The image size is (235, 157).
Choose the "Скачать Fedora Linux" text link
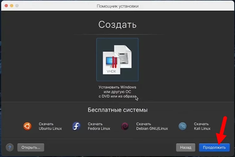99,126
